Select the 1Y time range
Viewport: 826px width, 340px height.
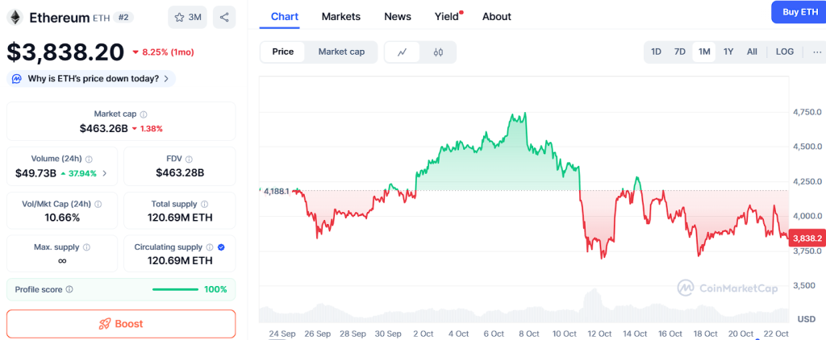pos(728,52)
